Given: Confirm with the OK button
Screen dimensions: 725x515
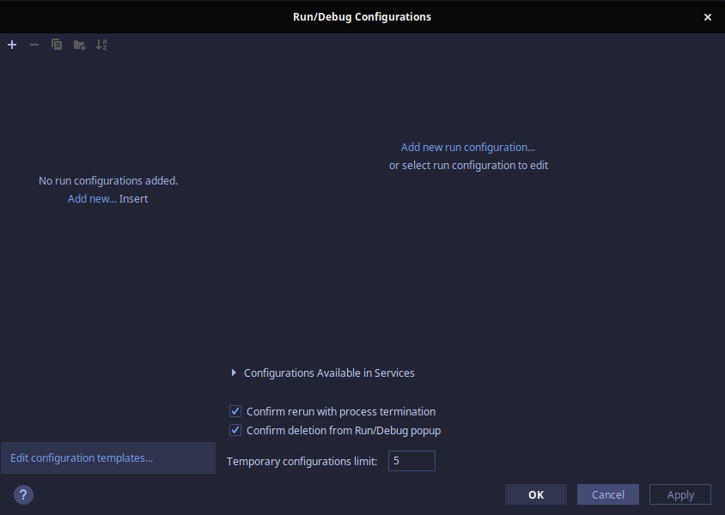Looking at the screenshot, I should point(536,494).
